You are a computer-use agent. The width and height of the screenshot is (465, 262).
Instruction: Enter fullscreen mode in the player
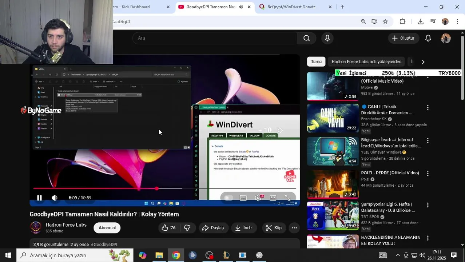click(x=287, y=198)
